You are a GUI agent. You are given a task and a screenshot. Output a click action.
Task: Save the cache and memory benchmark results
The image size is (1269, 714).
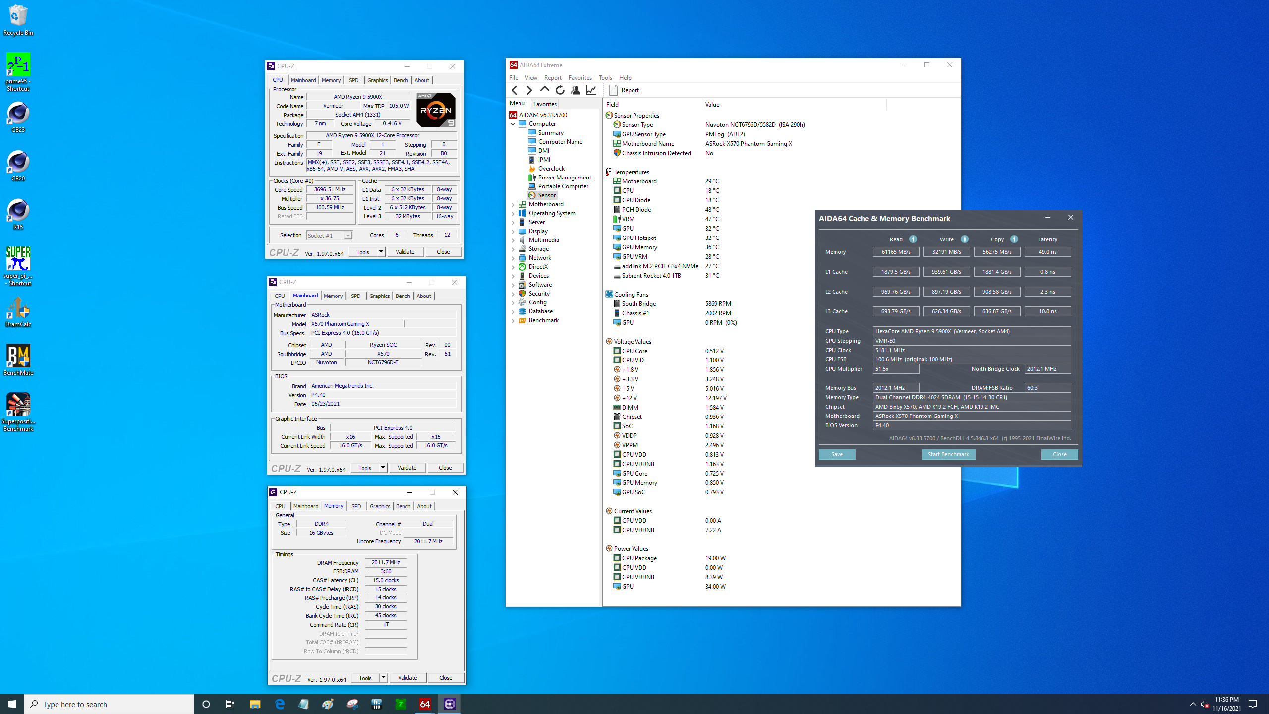point(837,454)
